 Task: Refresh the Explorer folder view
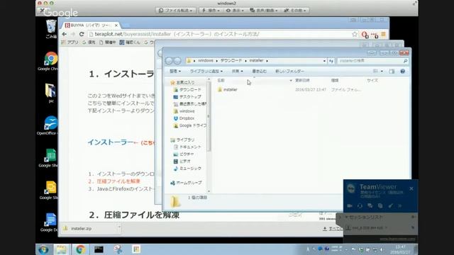(x=331, y=61)
